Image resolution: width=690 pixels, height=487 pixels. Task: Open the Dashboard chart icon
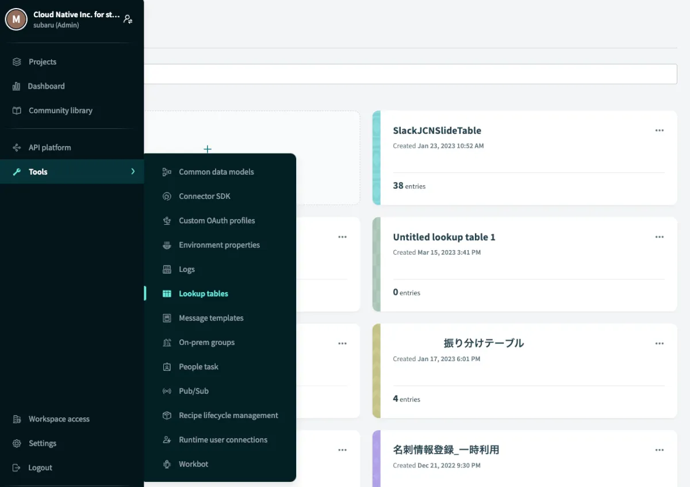click(x=16, y=86)
